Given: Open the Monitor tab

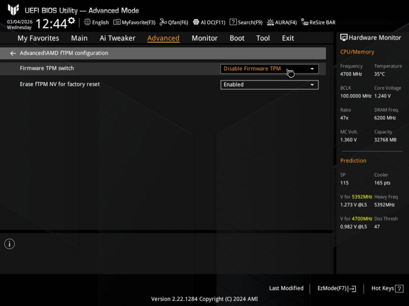Looking at the screenshot, I should point(204,38).
